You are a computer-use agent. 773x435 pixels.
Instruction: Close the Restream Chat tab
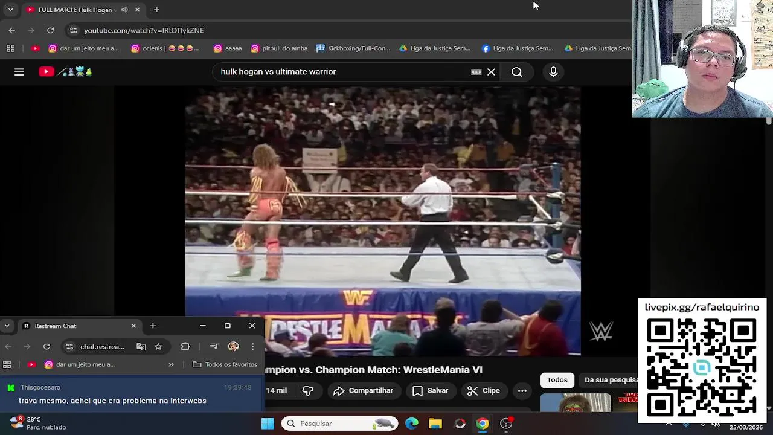133,326
